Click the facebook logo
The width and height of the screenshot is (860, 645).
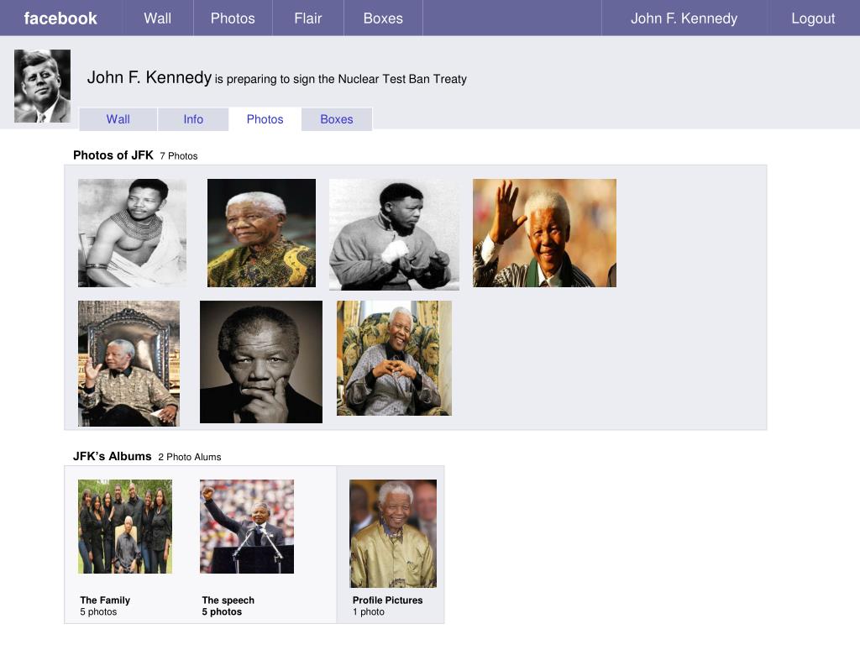pos(60,18)
